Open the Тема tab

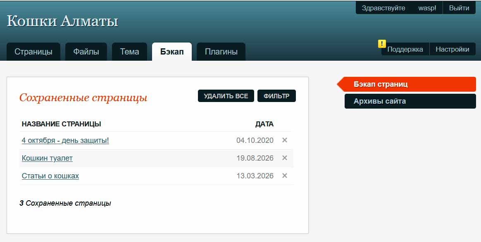(129, 52)
